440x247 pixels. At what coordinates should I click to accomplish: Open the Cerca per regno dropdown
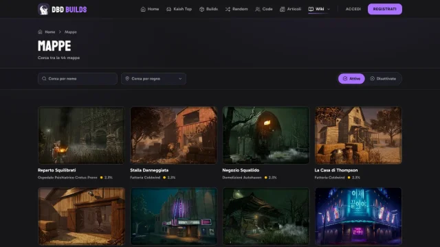153,79
